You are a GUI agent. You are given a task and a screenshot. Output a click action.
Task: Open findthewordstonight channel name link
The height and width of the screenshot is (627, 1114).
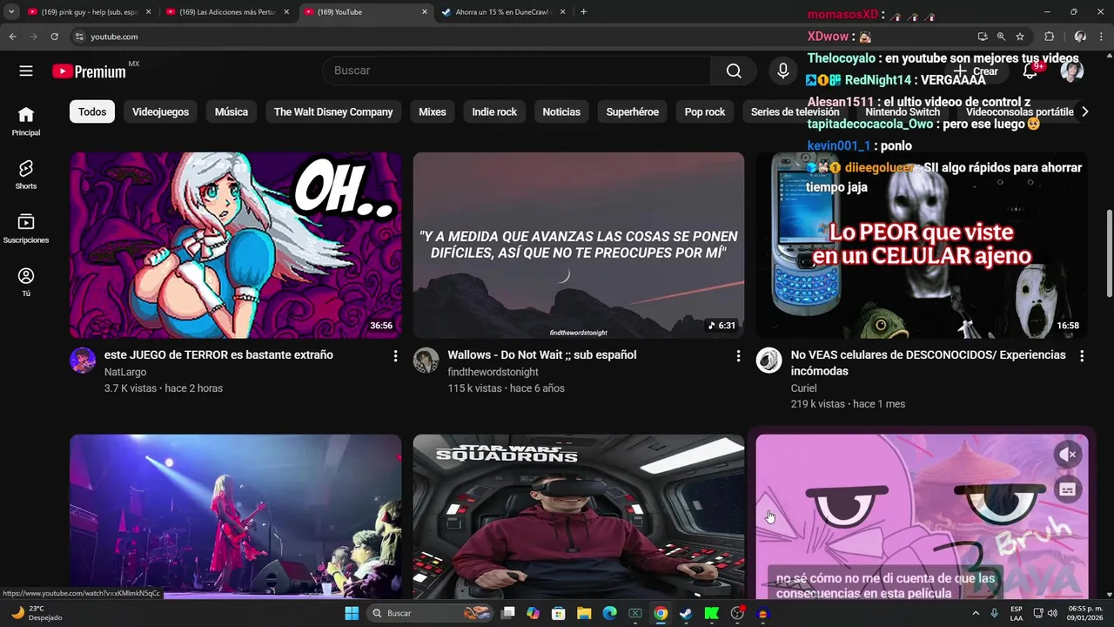coord(493,372)
